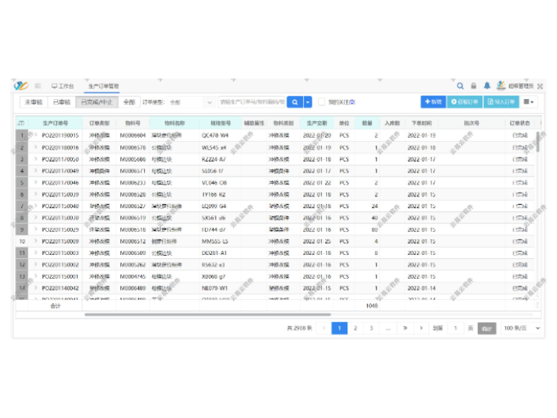Click the jump-to-page number input
The image size is (557, 418).
coord(456,328)
